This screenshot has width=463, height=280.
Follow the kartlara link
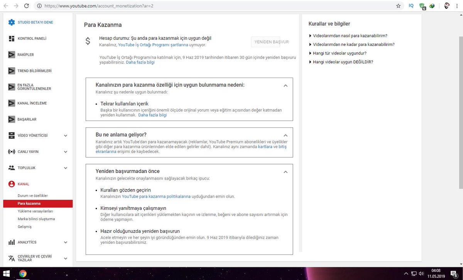point(265,147)
